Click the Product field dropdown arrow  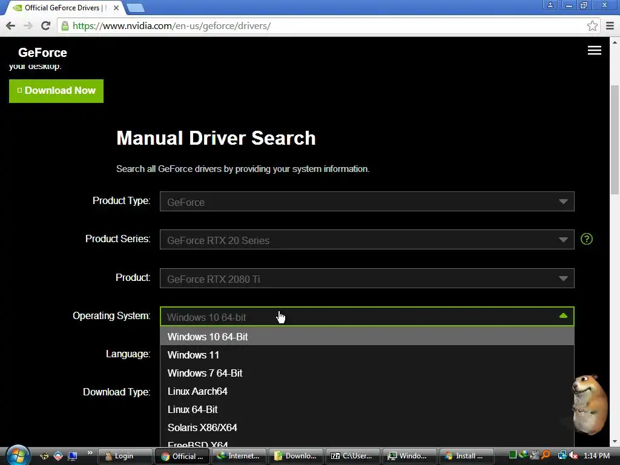pyautogui.click(x=563, y=279)
